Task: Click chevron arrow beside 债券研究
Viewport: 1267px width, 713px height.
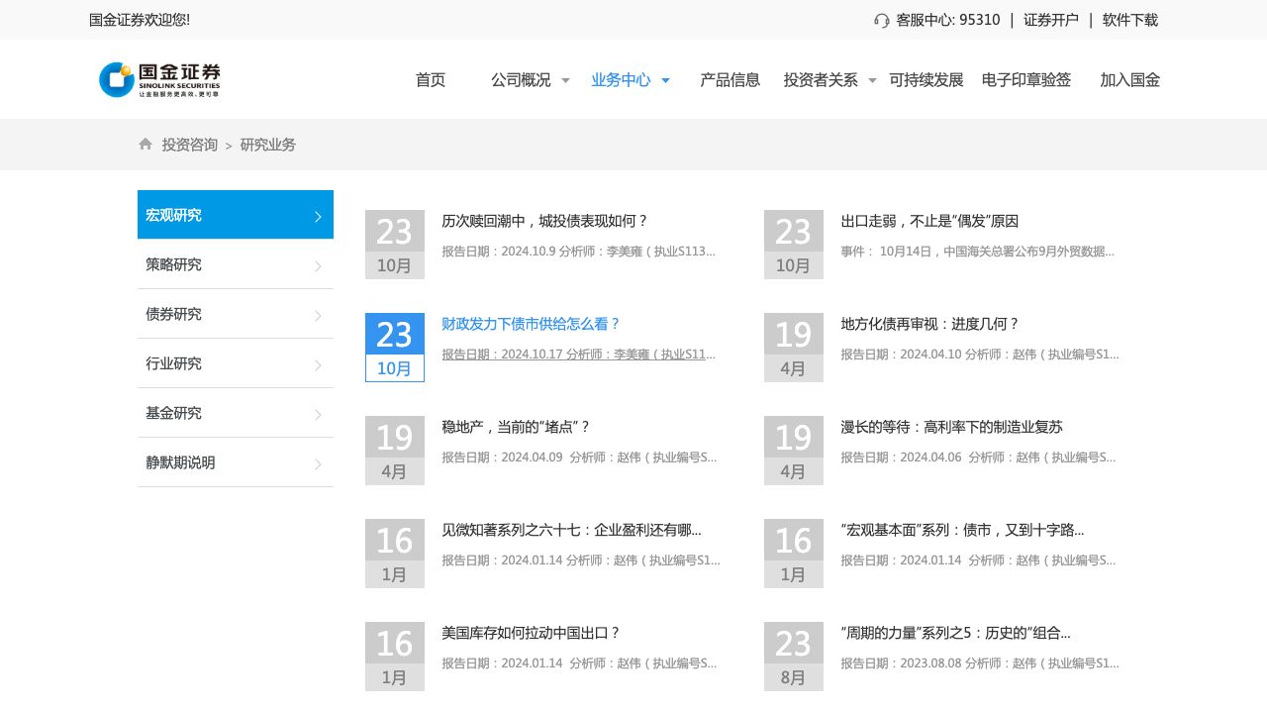Action: point(318,315)
